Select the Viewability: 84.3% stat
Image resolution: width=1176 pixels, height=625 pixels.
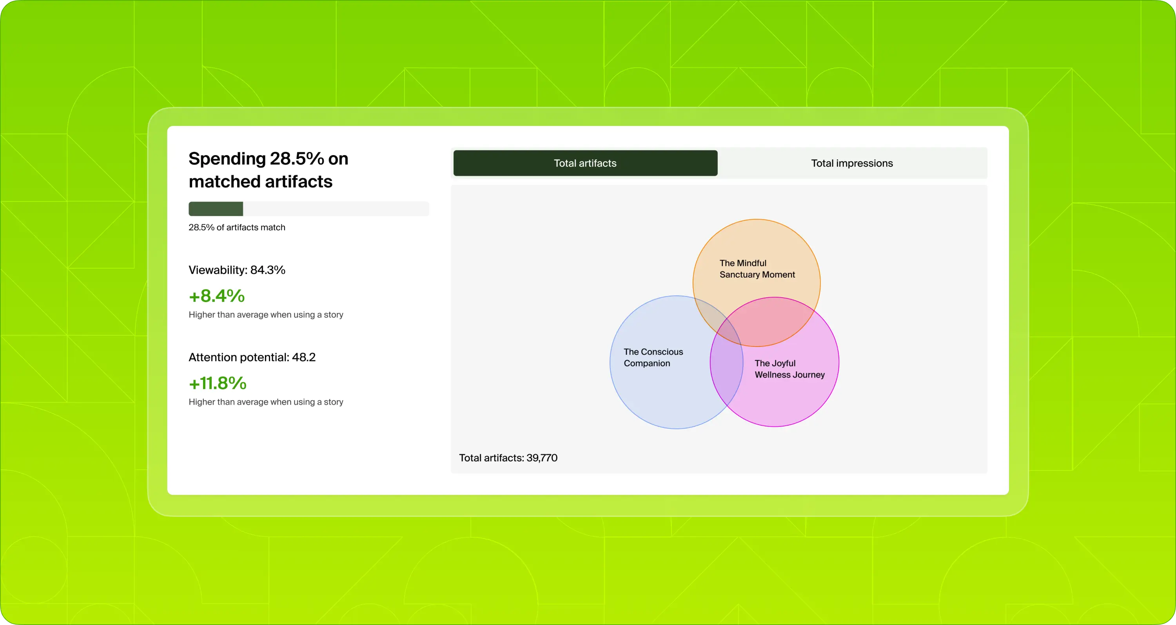click(x=237, y=269)
